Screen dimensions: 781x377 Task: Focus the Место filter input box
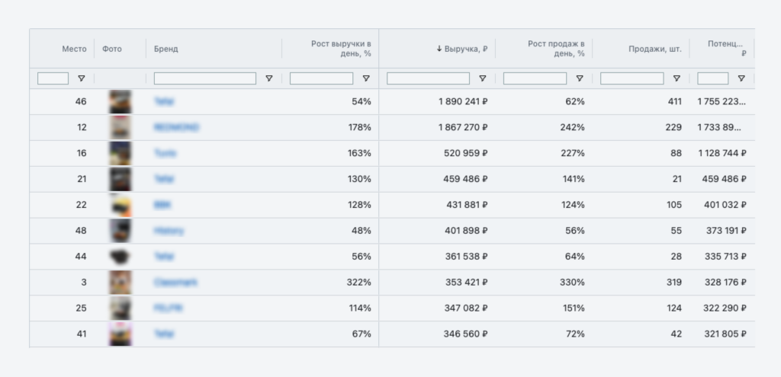[53, 78]
